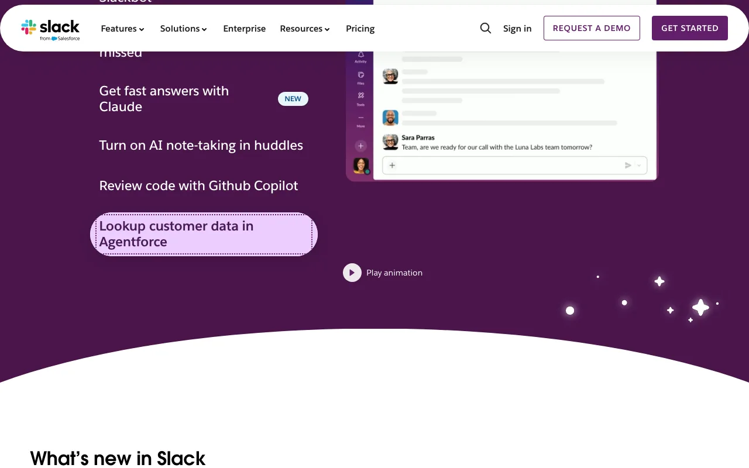Expand the Features menu
Image resolution: width=749 pixels, height=468 pixels.
click(122, 29)
